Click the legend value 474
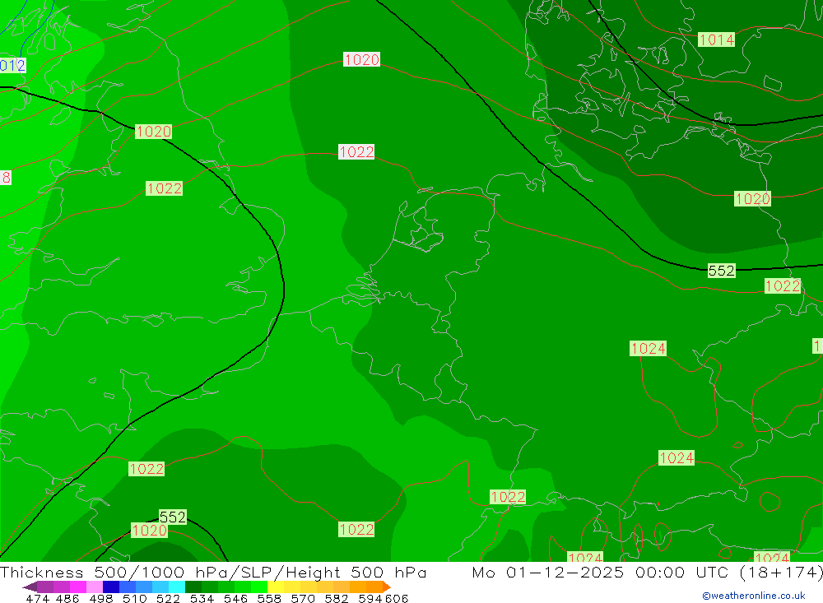Screen dimensions: 823x603 (x=37, y=598)
